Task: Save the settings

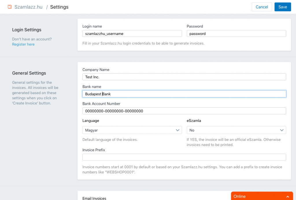Action: (x=283, y=7)
